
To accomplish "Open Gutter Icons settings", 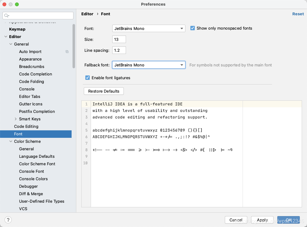I will pos(31,104).
